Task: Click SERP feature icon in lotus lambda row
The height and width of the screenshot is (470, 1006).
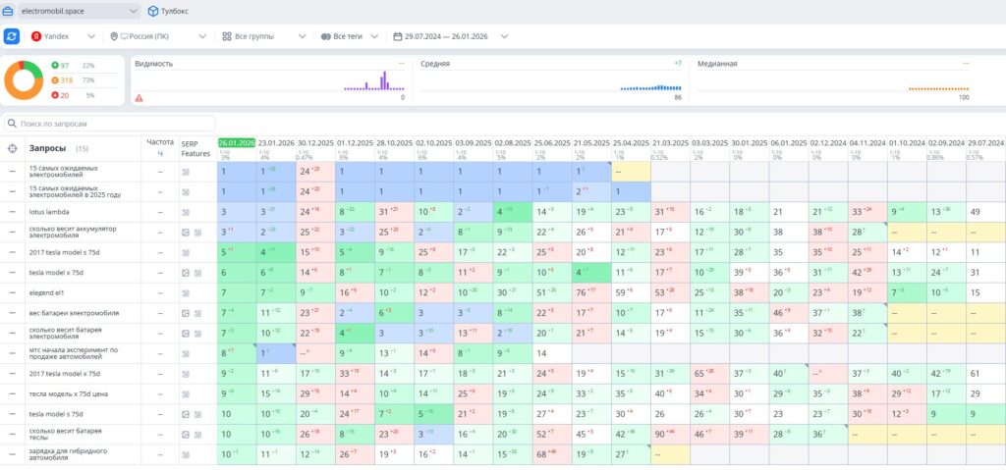Action: pyautogui.click(x=186, y=212)
